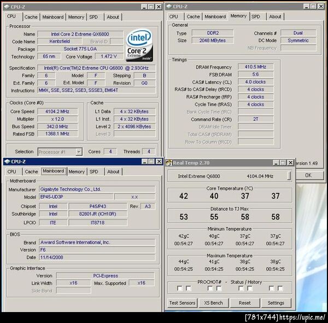The image size is (328, 323).
Task: Click the small button beside 4104.04 MHz in Real Temp
Action: pos(289,176)
